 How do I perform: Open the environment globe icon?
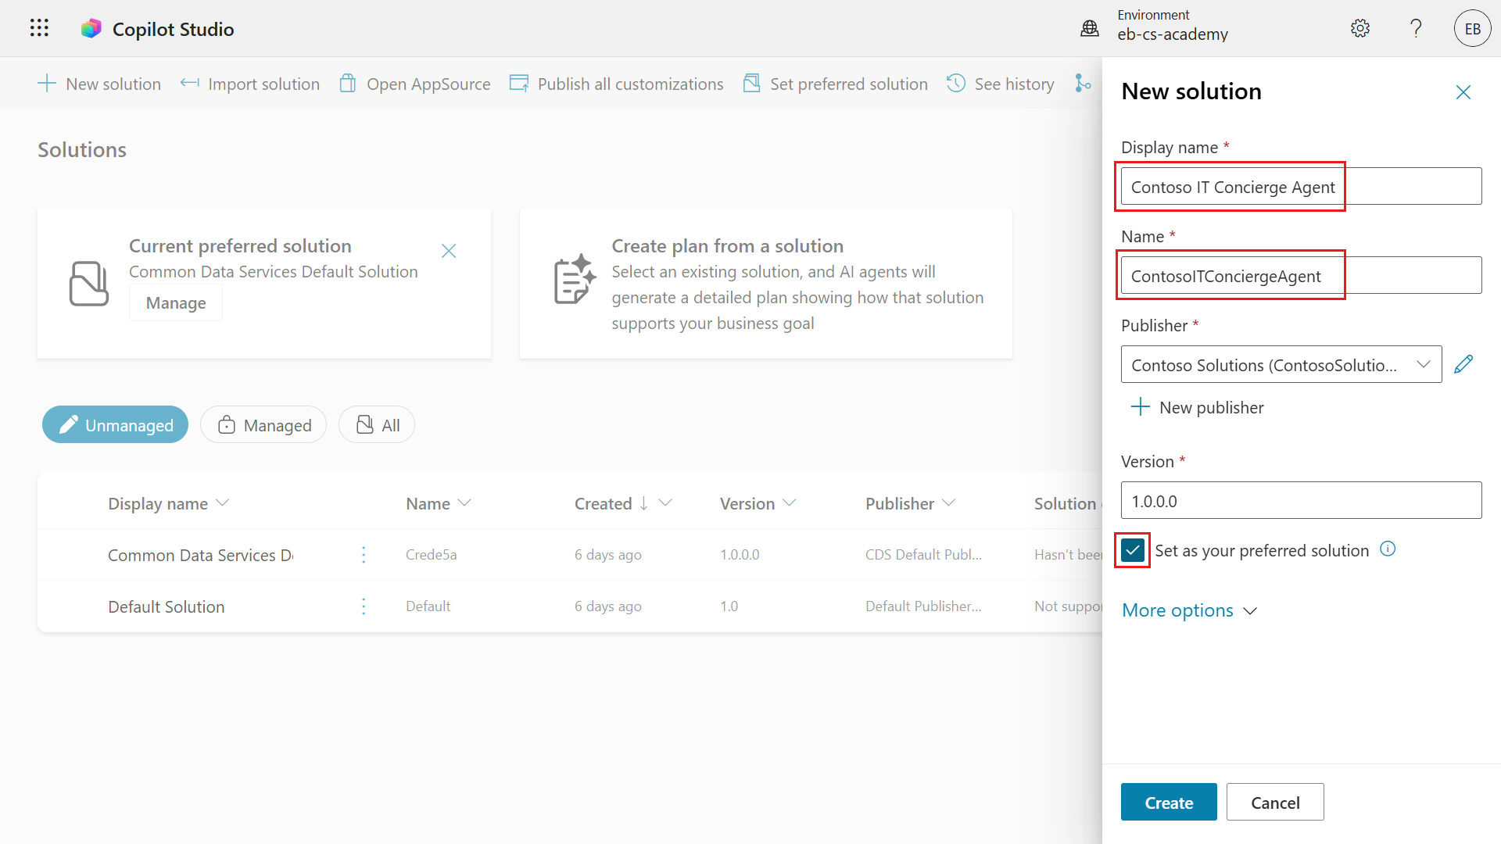click(x=1090, y=29)
